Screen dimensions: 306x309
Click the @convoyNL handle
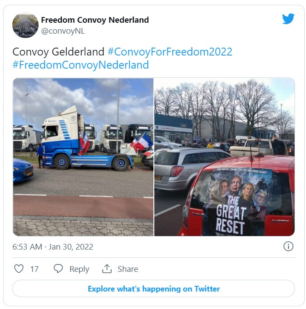(63, 31)
